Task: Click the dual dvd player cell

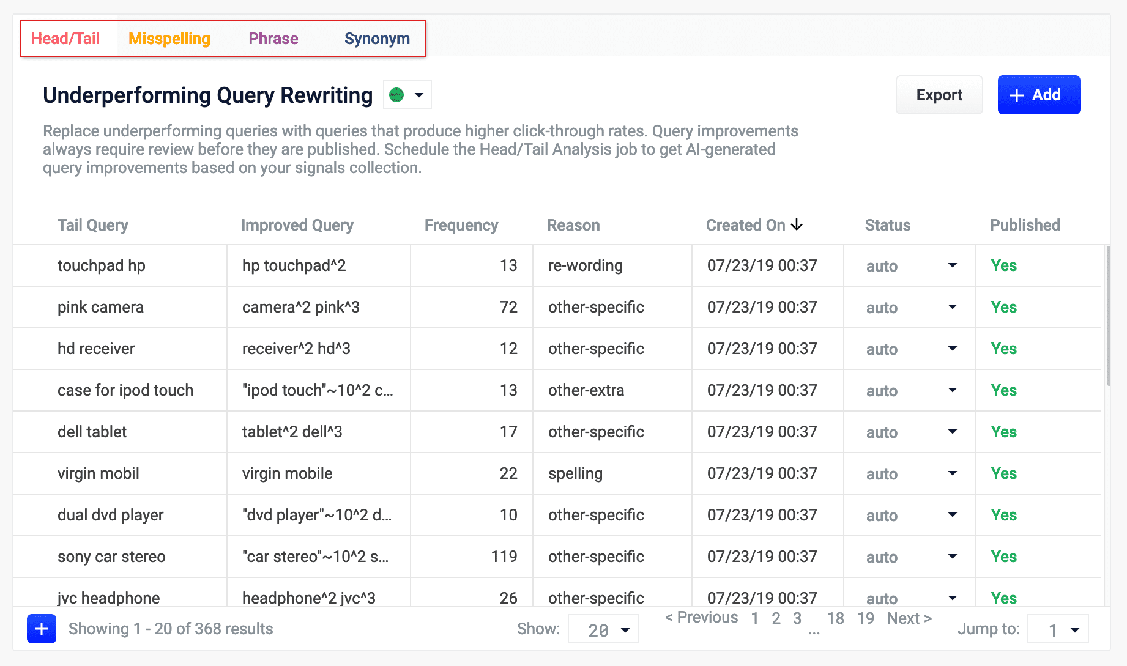Action: point(120,515)
